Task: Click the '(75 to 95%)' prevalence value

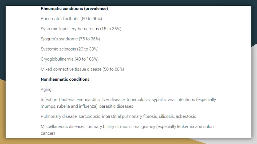Action: pos(89,39)
